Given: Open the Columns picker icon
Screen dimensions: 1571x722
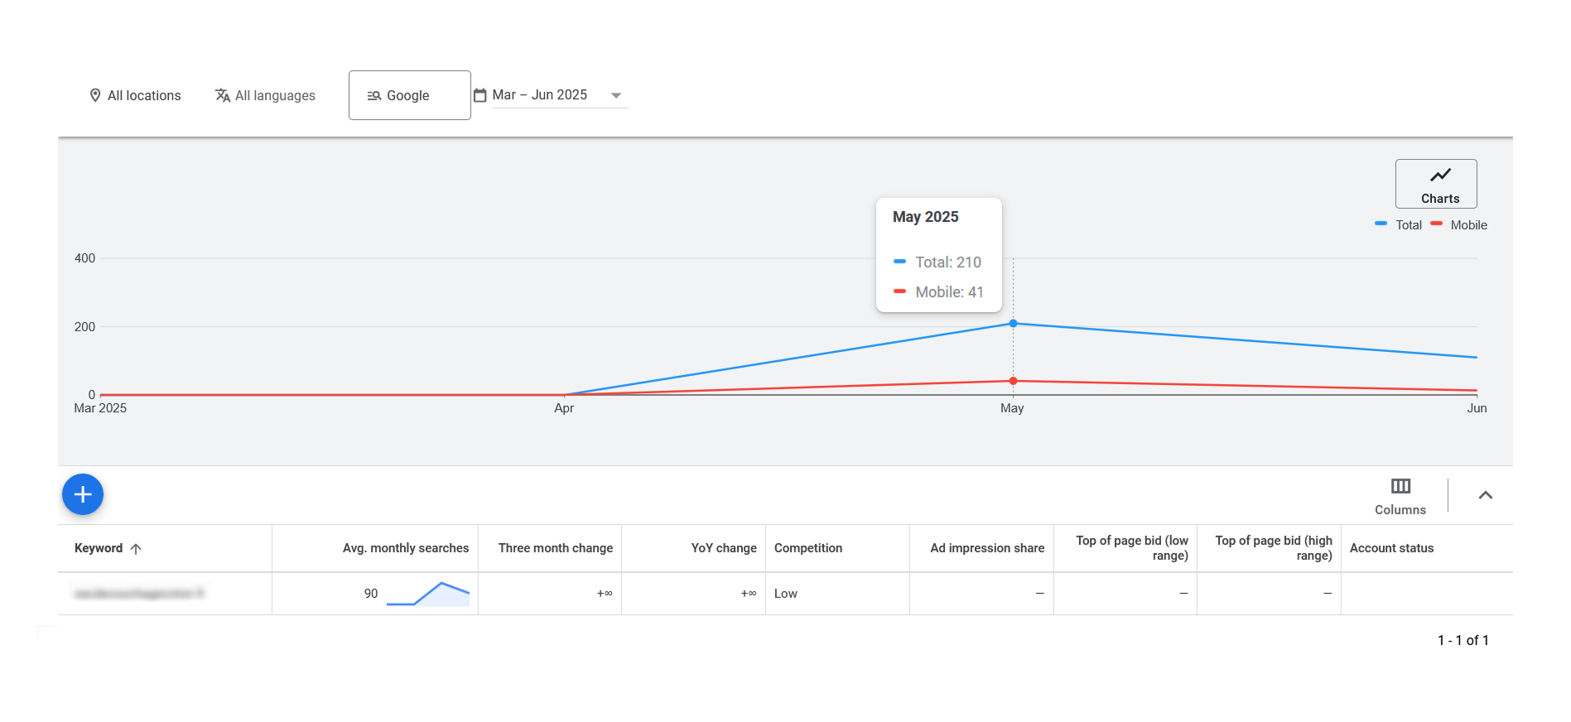Looking at the screenshot, I should (1400, 487).
